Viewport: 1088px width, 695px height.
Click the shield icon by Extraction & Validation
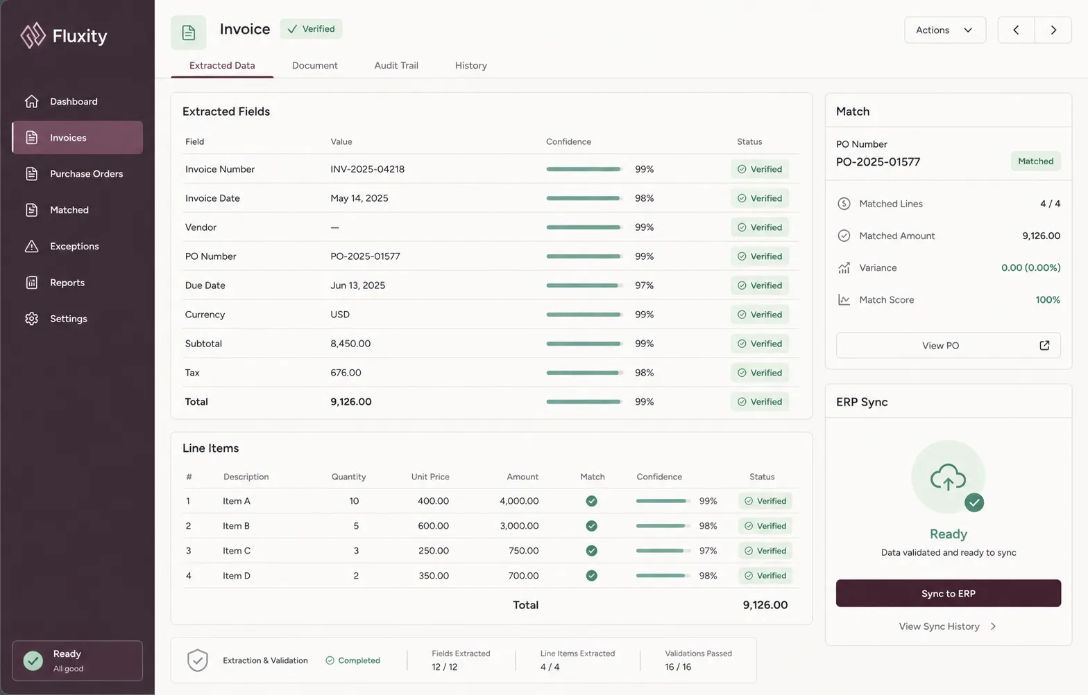[x=198, y=660]
